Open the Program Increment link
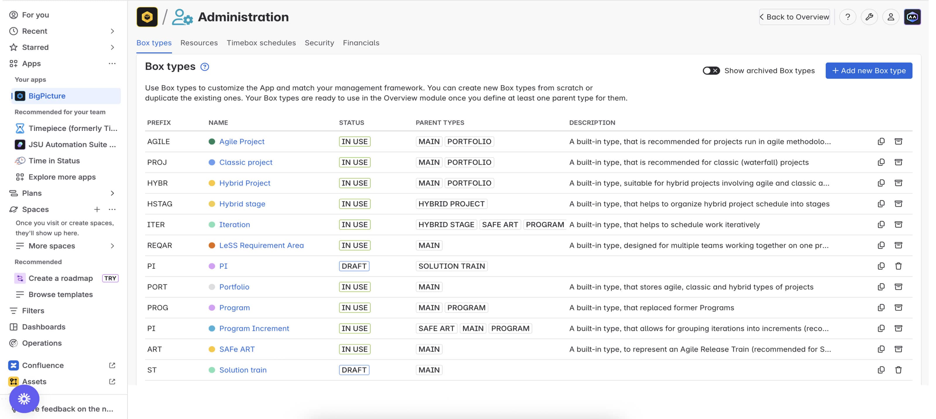The width and height of the screenshot is (936, 419). (254, 328)
